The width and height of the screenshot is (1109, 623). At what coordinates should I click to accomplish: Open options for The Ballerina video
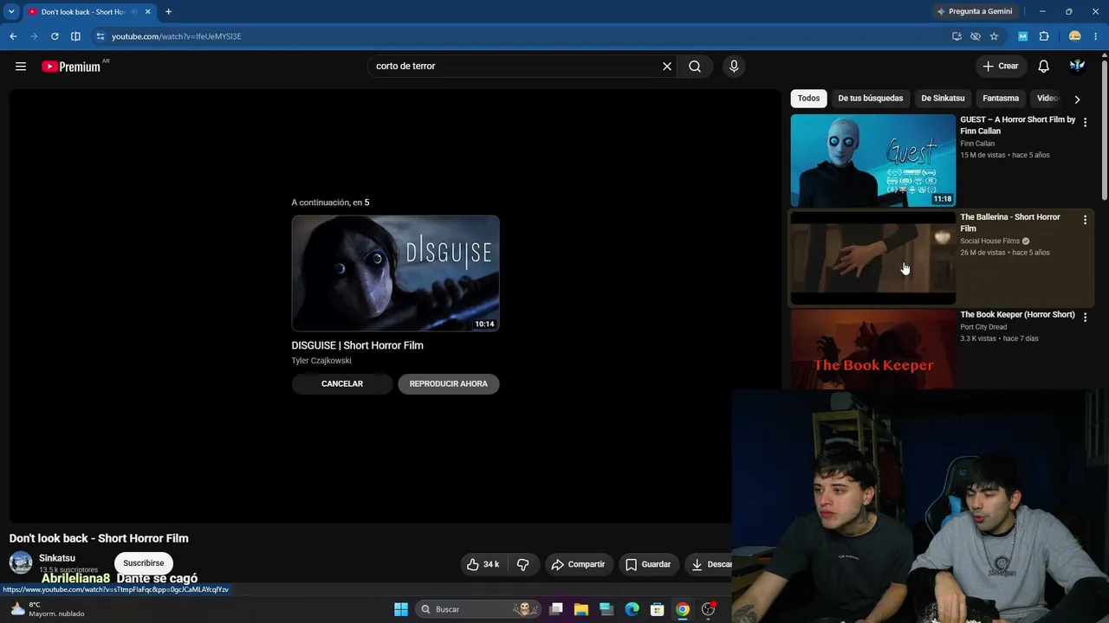tap(1085, 221)
